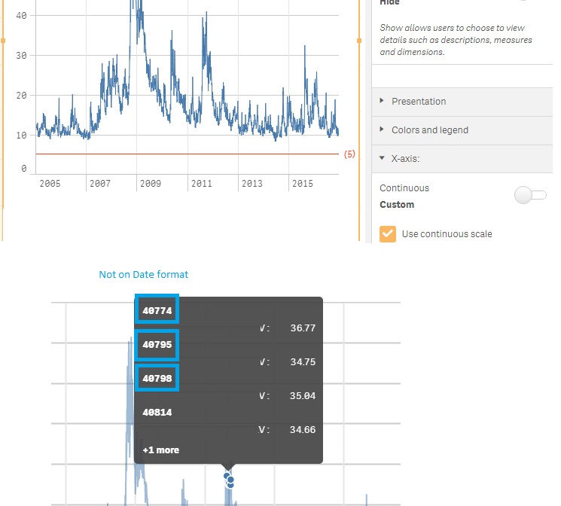Expand the Presentation section
Viewport: 561px width, 506px height.
(462, 102)
